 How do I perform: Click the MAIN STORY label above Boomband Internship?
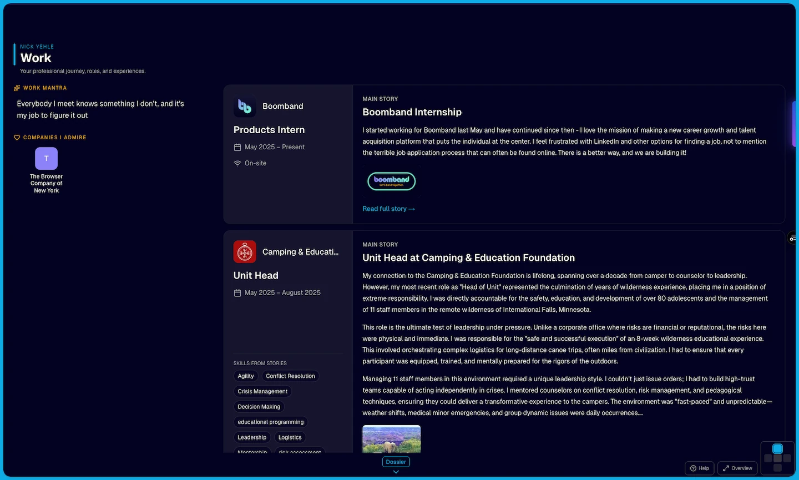tap(380, 99)
